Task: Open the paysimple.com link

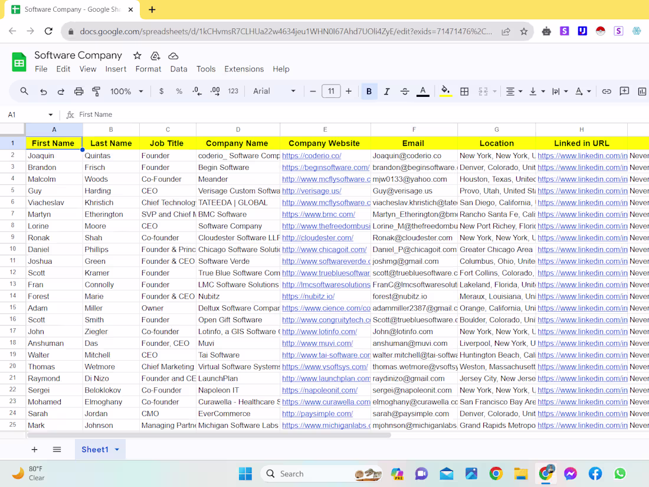Action: click(x=317, y=414)
